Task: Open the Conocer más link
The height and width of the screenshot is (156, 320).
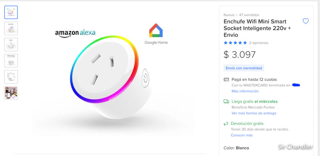Action: coord(242,135)
